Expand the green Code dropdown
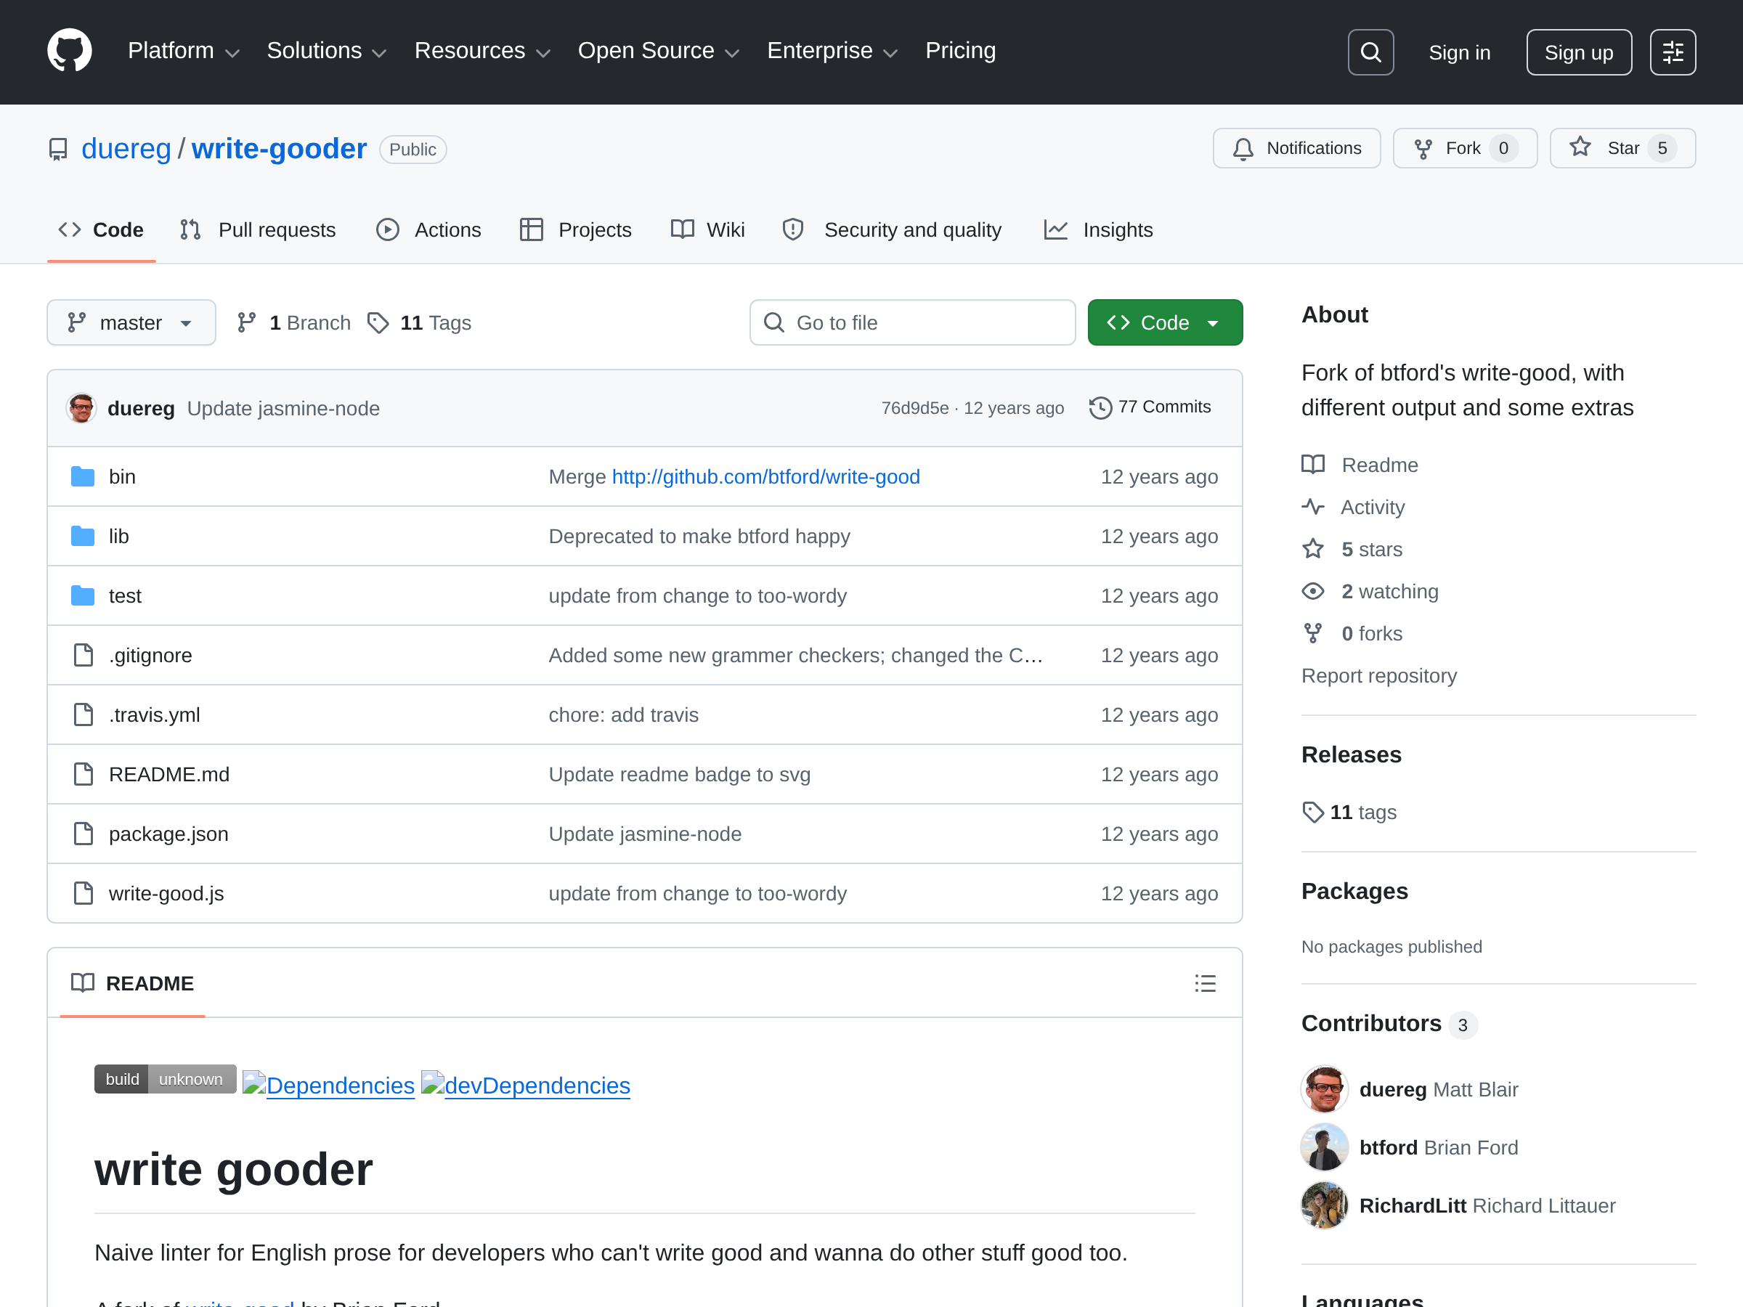This screenshot has width=1743, height=1307. 1165,322
